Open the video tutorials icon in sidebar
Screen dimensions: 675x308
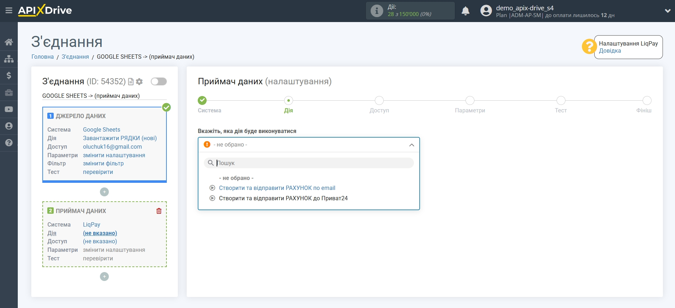[x=9, y=109]
